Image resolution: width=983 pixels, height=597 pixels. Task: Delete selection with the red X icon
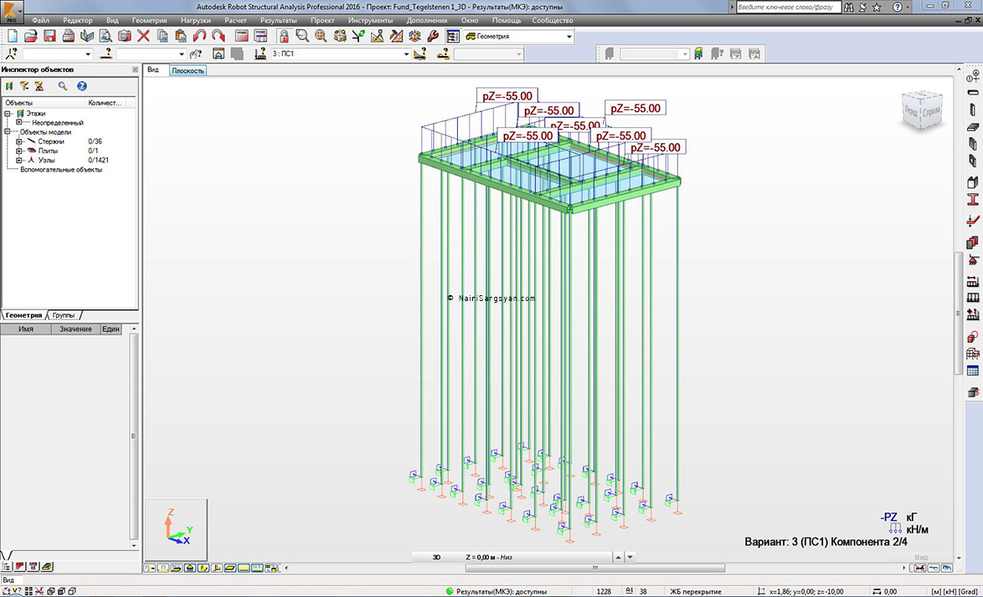(x=143, y=36)
